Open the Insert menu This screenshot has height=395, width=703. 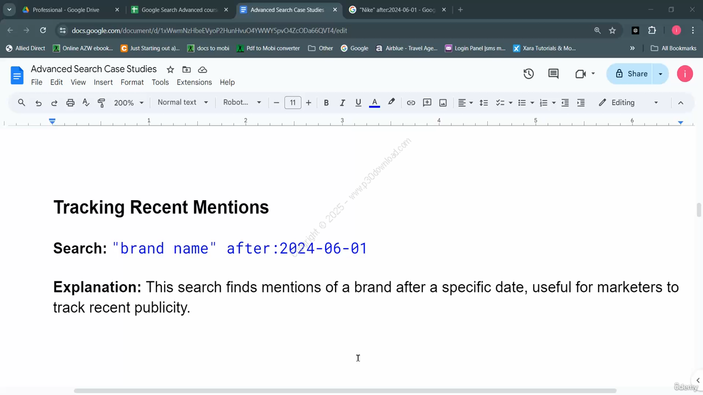click(x=103, y=82)
